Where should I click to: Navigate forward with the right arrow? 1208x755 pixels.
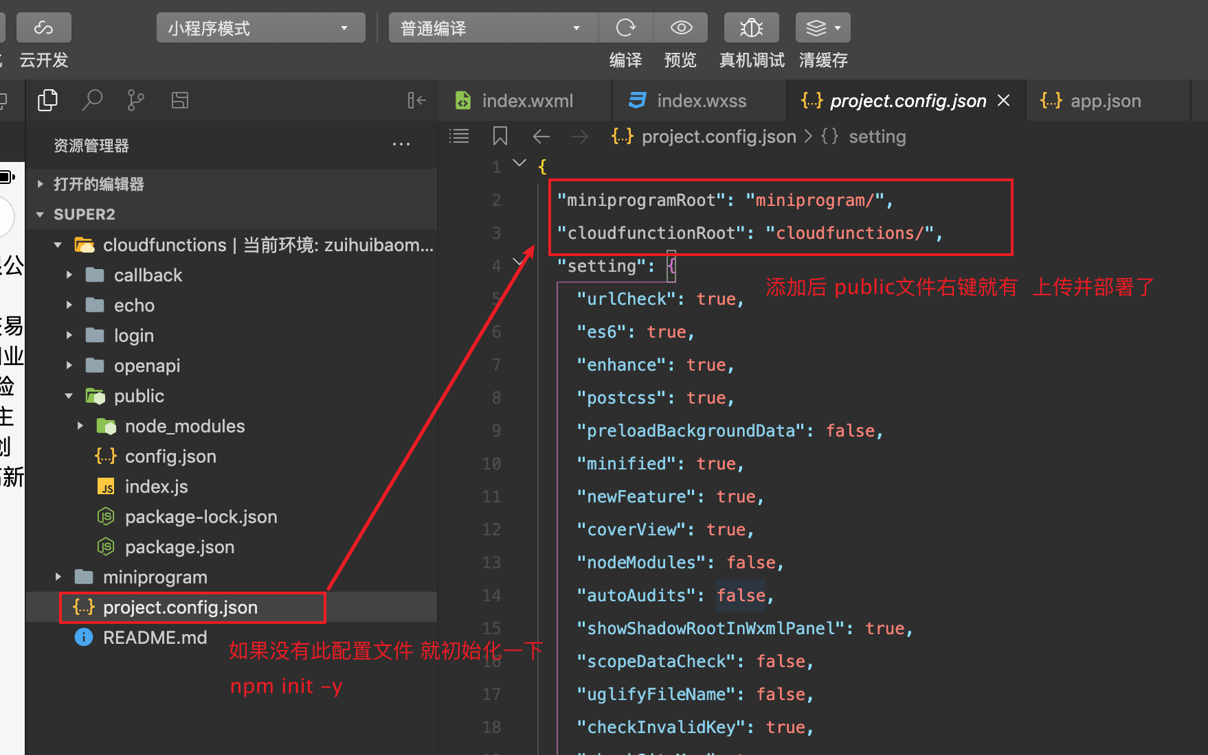click(580, 137)
